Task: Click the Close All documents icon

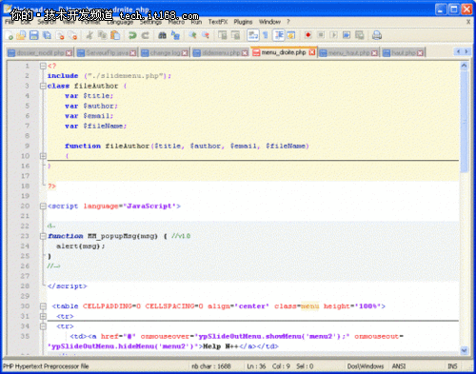Action: click(73, 35)
